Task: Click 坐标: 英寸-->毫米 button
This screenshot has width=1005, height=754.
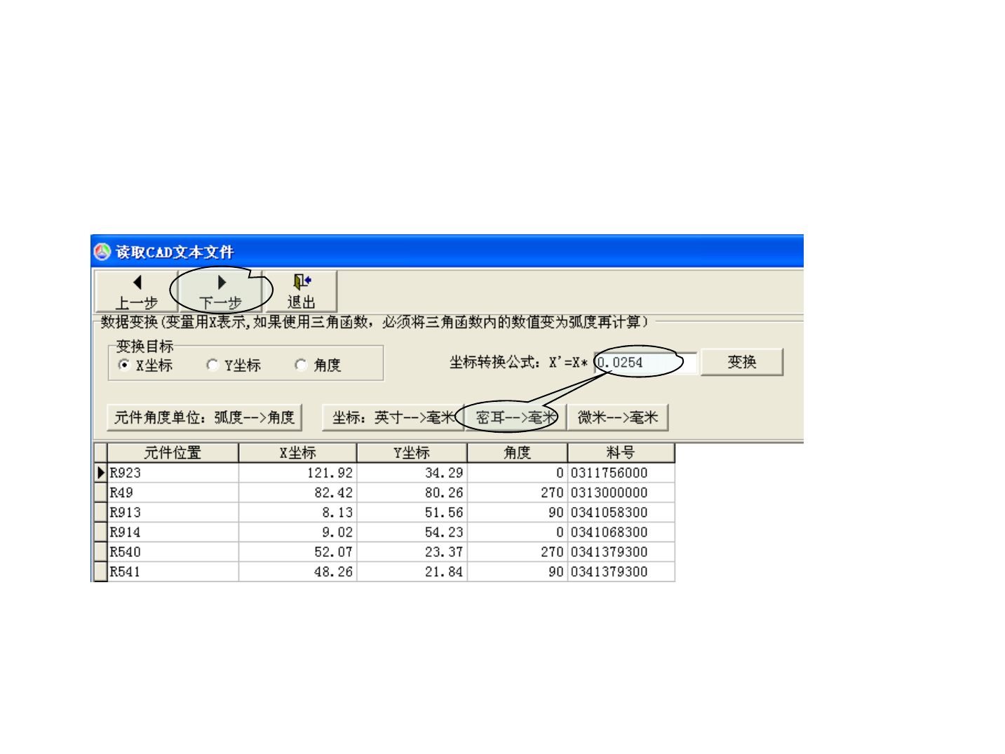Action: point(393,417)
